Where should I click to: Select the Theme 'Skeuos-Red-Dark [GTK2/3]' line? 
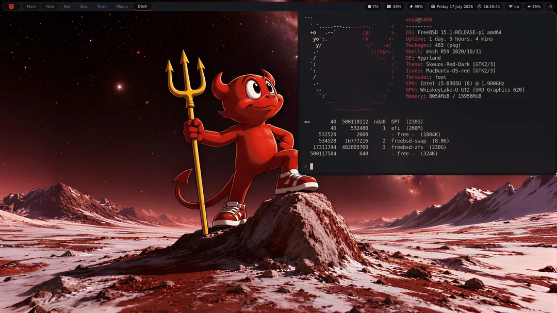coord(450,64)
